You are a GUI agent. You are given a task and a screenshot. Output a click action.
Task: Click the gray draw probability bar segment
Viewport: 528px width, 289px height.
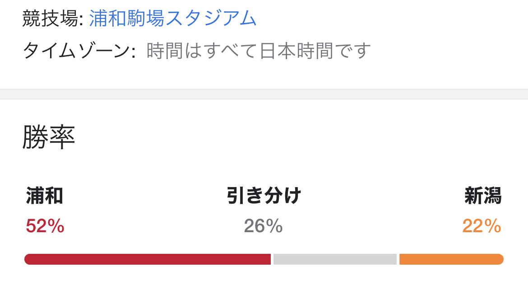tap(335, 259)
